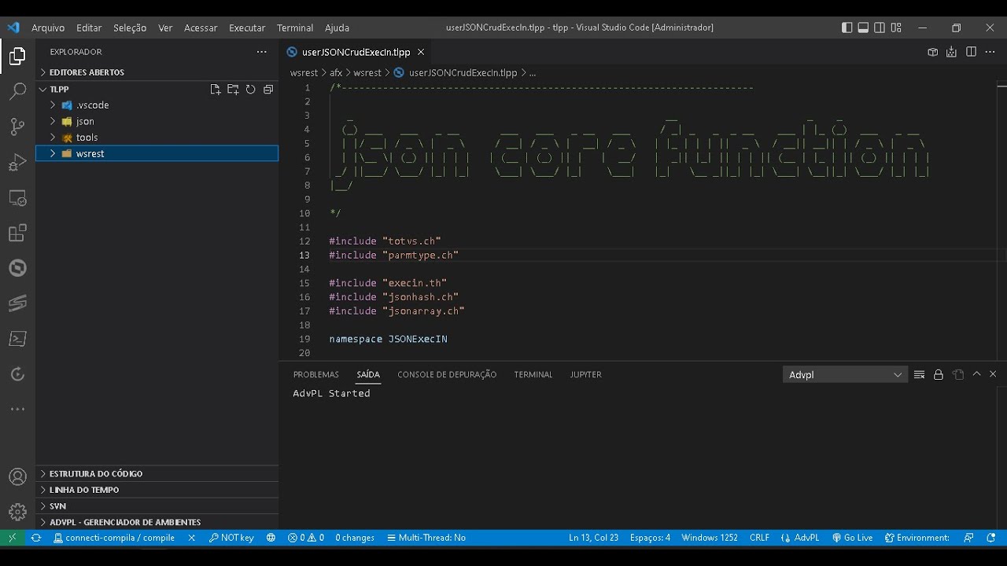
Task: Expand SVN section
Action: (x=157, y=506)
